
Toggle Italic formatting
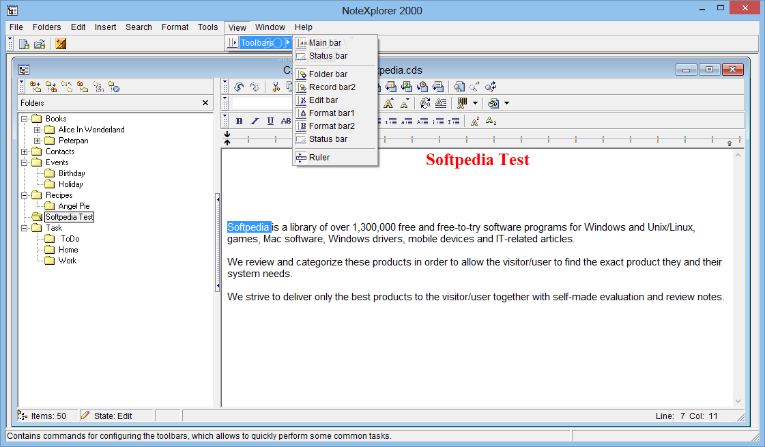pyautogui.click(x=255, y=121)
